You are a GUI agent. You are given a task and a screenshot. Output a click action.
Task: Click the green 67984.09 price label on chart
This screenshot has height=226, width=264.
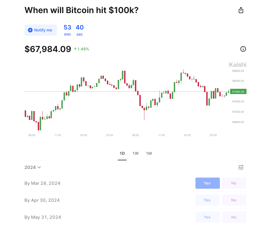coord(238,92)
